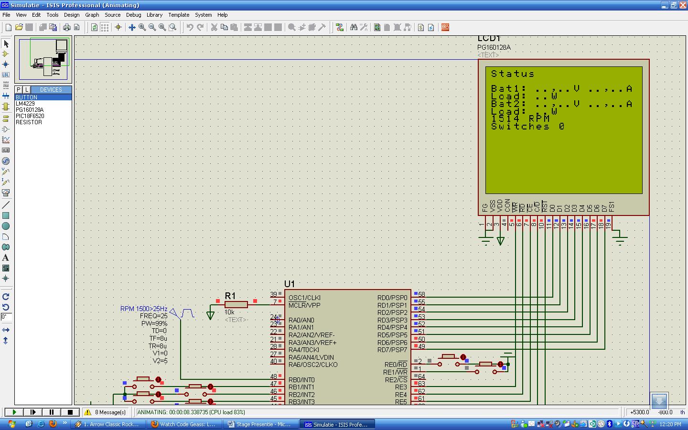Viewport: 688px width, 430px height.
Task: Select the Component mode tool
Action: pyautogui.click(x=6, y=54)
